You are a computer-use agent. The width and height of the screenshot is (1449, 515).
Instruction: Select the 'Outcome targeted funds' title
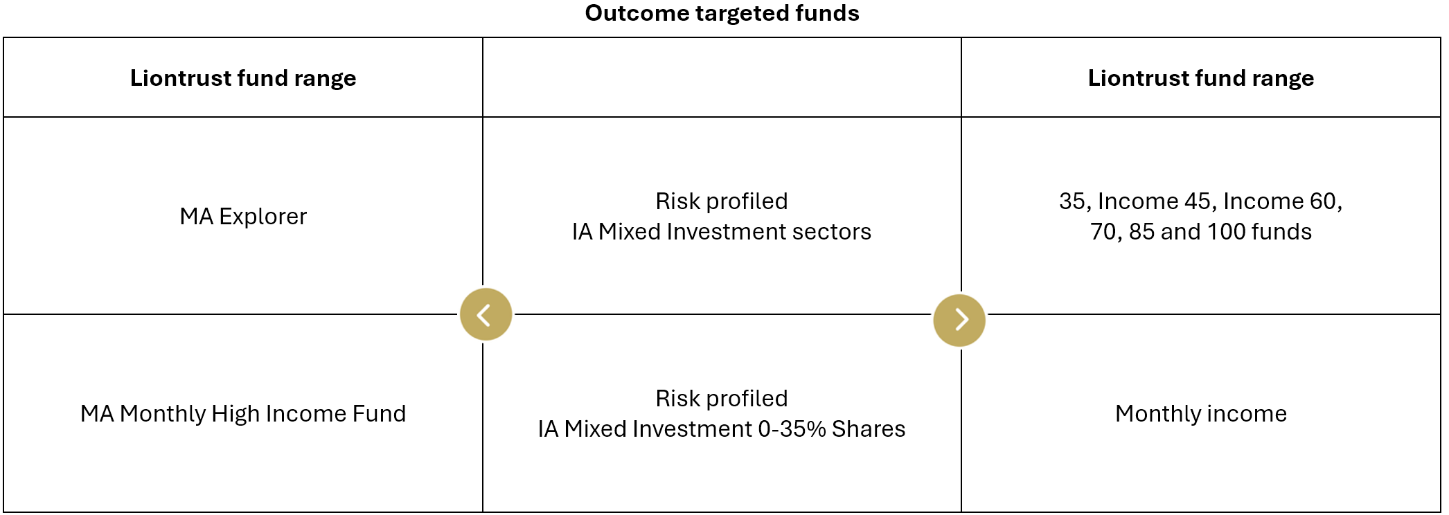coord(722,13)
